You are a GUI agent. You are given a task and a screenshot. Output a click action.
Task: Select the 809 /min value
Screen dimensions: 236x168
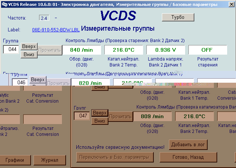152,116
